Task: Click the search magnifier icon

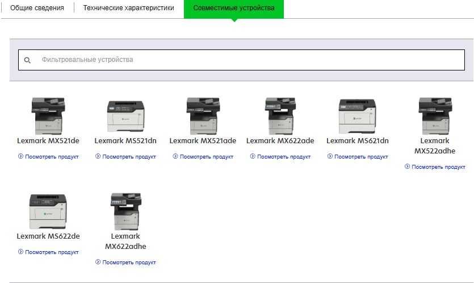Action: pos(27,60)
